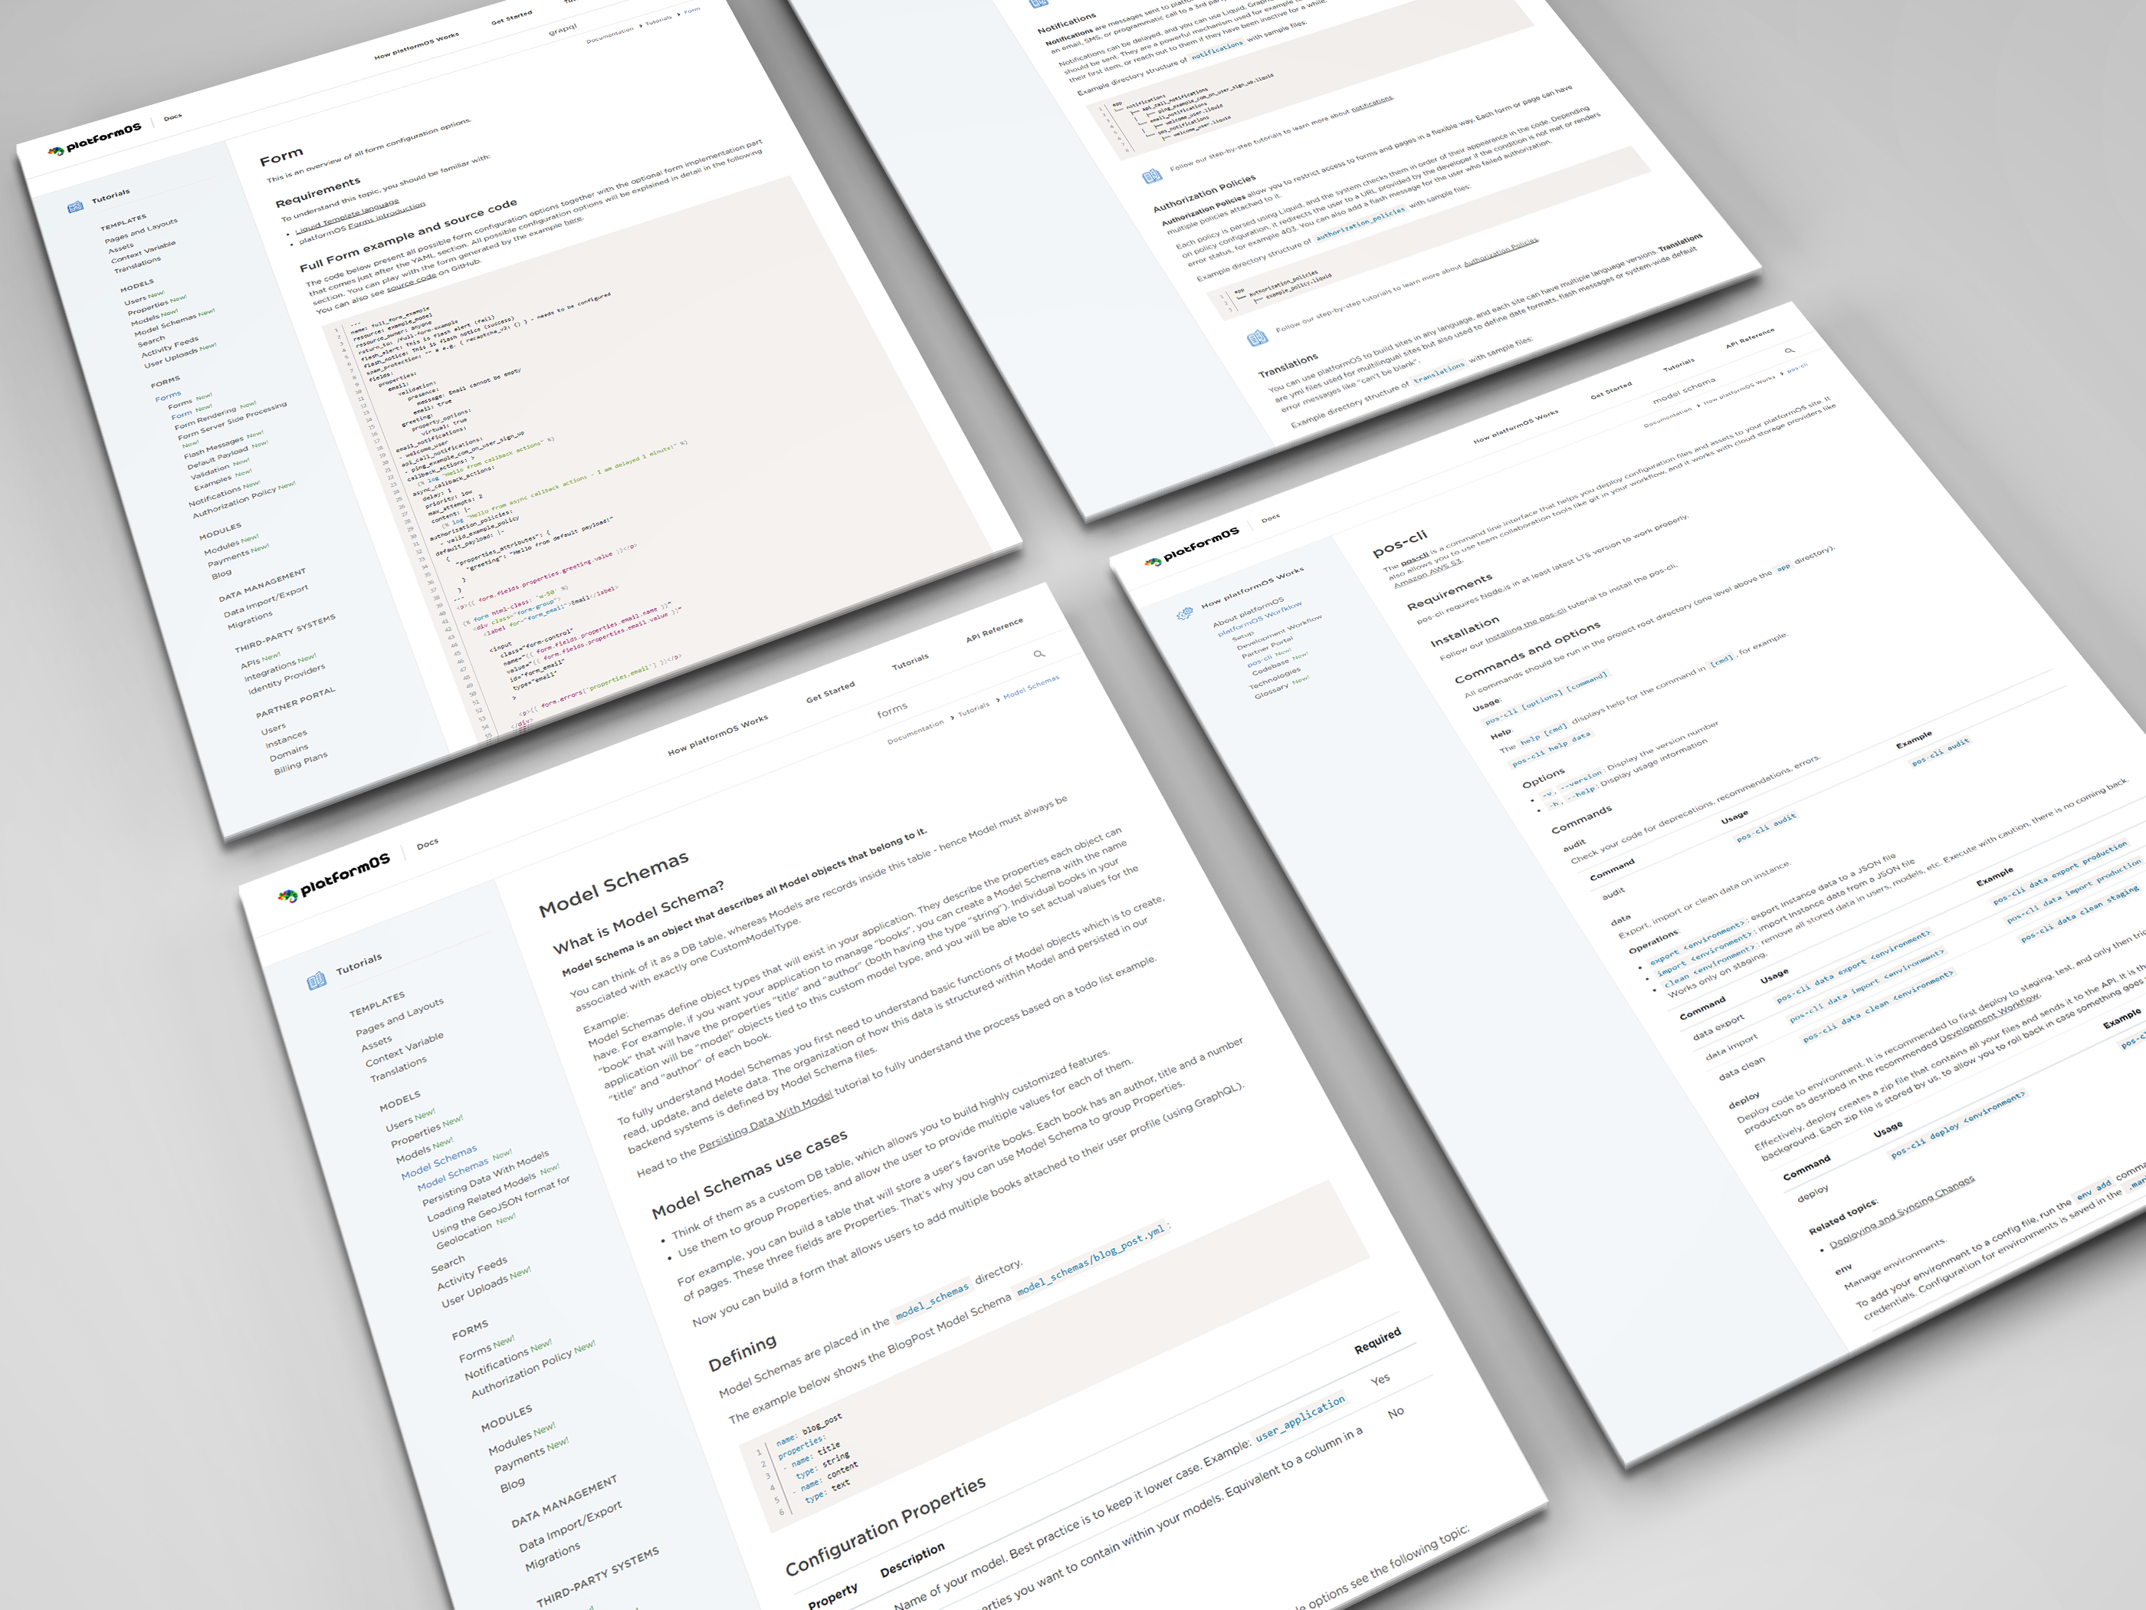The image size is (2146, 1610).
Task: Open Data Import/Export in the Model Schemas sidebar
Action: (569, 1526)
